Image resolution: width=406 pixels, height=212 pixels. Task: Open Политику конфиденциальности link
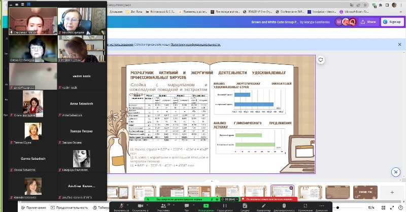(195, 45)
